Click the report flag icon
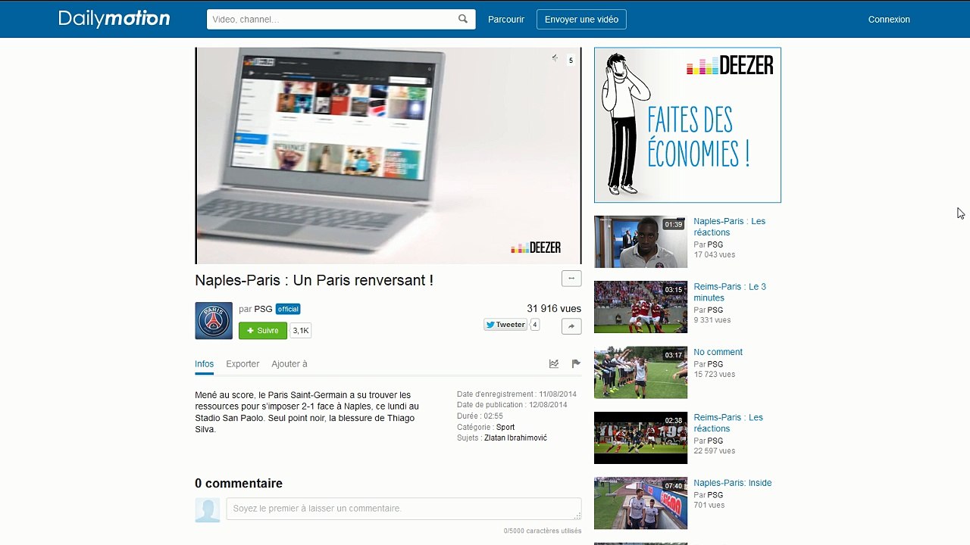Image resolution: width=970 pixels, height=545 pixels. [x=576, y=364]
